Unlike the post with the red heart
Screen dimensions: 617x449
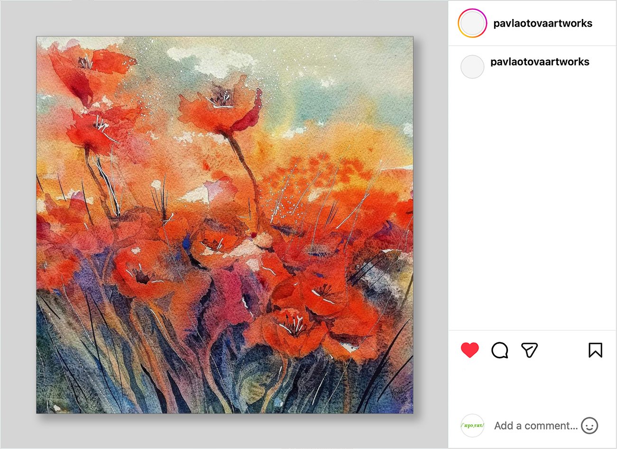pos(470,350)
